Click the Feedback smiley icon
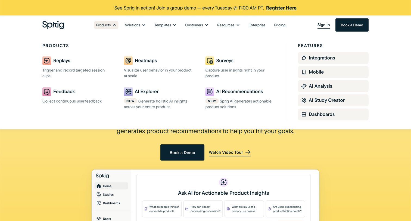This screenshot has width=411, height=221. 47,91
